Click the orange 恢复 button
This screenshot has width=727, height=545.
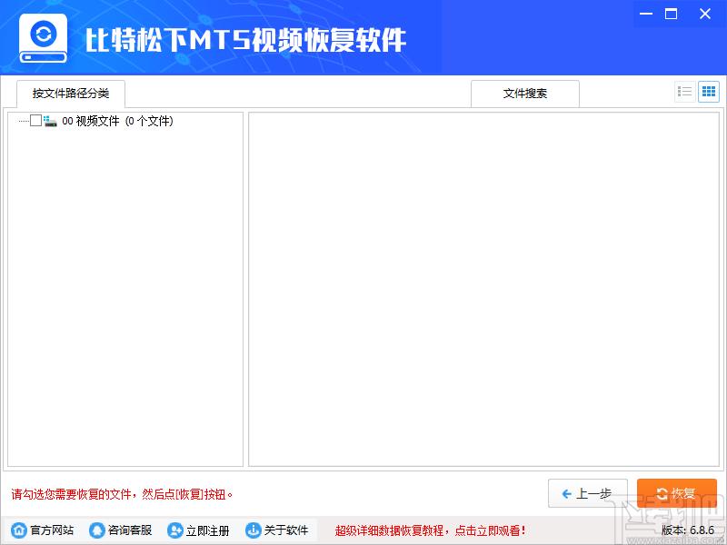pos(676,493)
